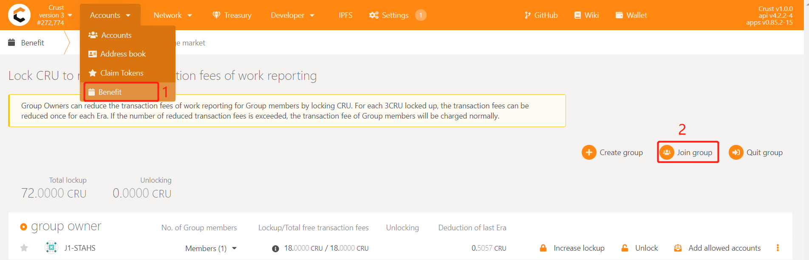Open the GitHub link

[541, 15]
